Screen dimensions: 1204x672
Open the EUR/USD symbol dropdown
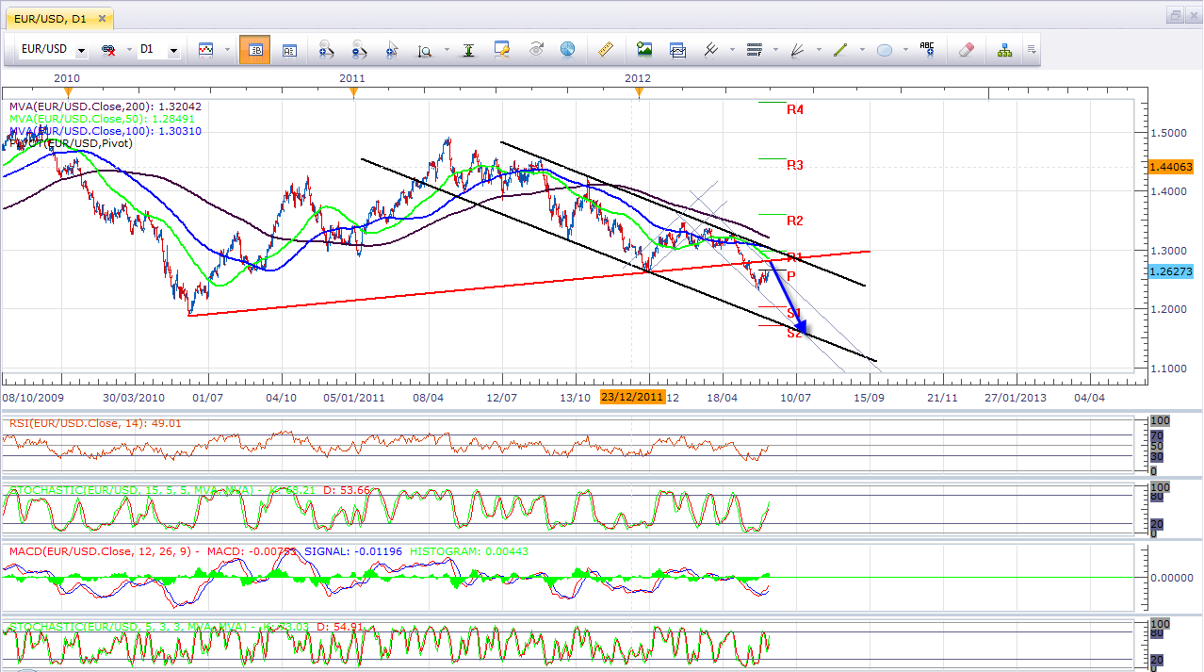point(82,50)
